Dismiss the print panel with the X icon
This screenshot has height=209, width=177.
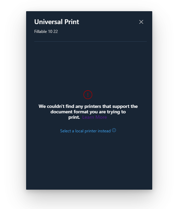click(141, 22)
